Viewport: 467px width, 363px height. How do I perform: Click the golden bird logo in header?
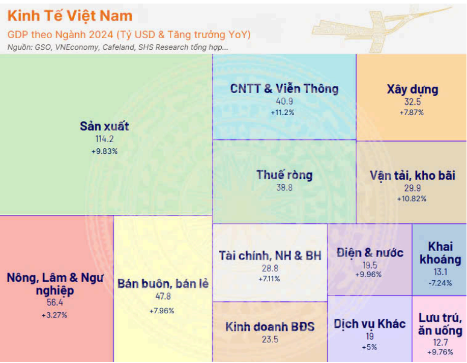pos(383,29)
